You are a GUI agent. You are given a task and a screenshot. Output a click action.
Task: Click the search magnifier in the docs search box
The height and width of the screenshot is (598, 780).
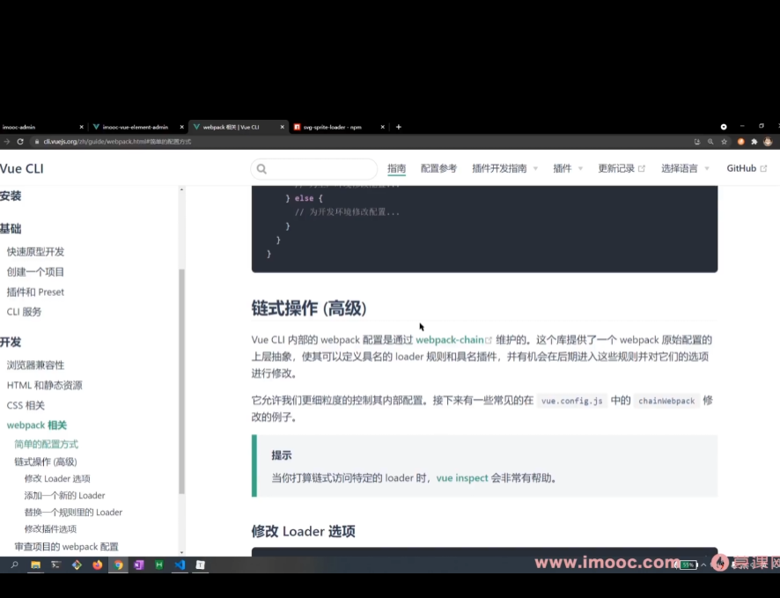point(261,167)
